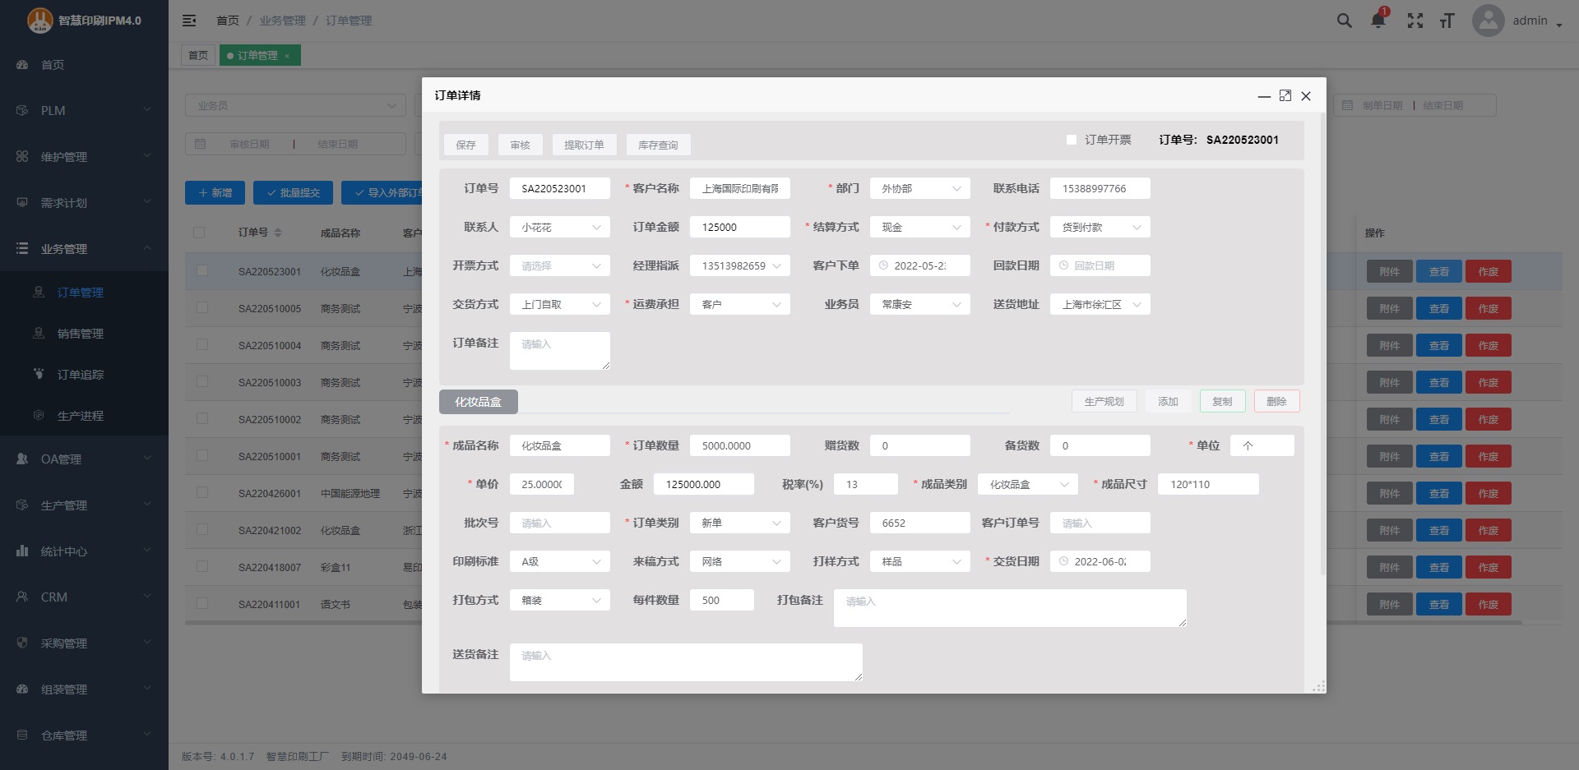Switch to the 化妆品盒 product tab
Image resolution: width=1579 pixels, height=770 pixels.
[x=478, y=402]
